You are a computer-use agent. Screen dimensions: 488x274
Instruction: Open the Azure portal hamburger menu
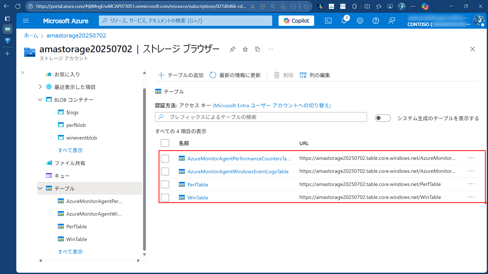[26, 21]
